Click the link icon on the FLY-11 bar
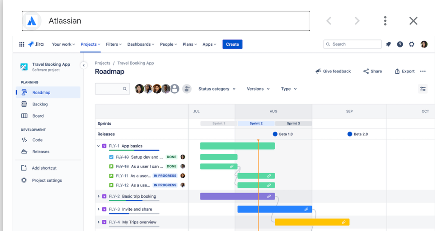 269,176
